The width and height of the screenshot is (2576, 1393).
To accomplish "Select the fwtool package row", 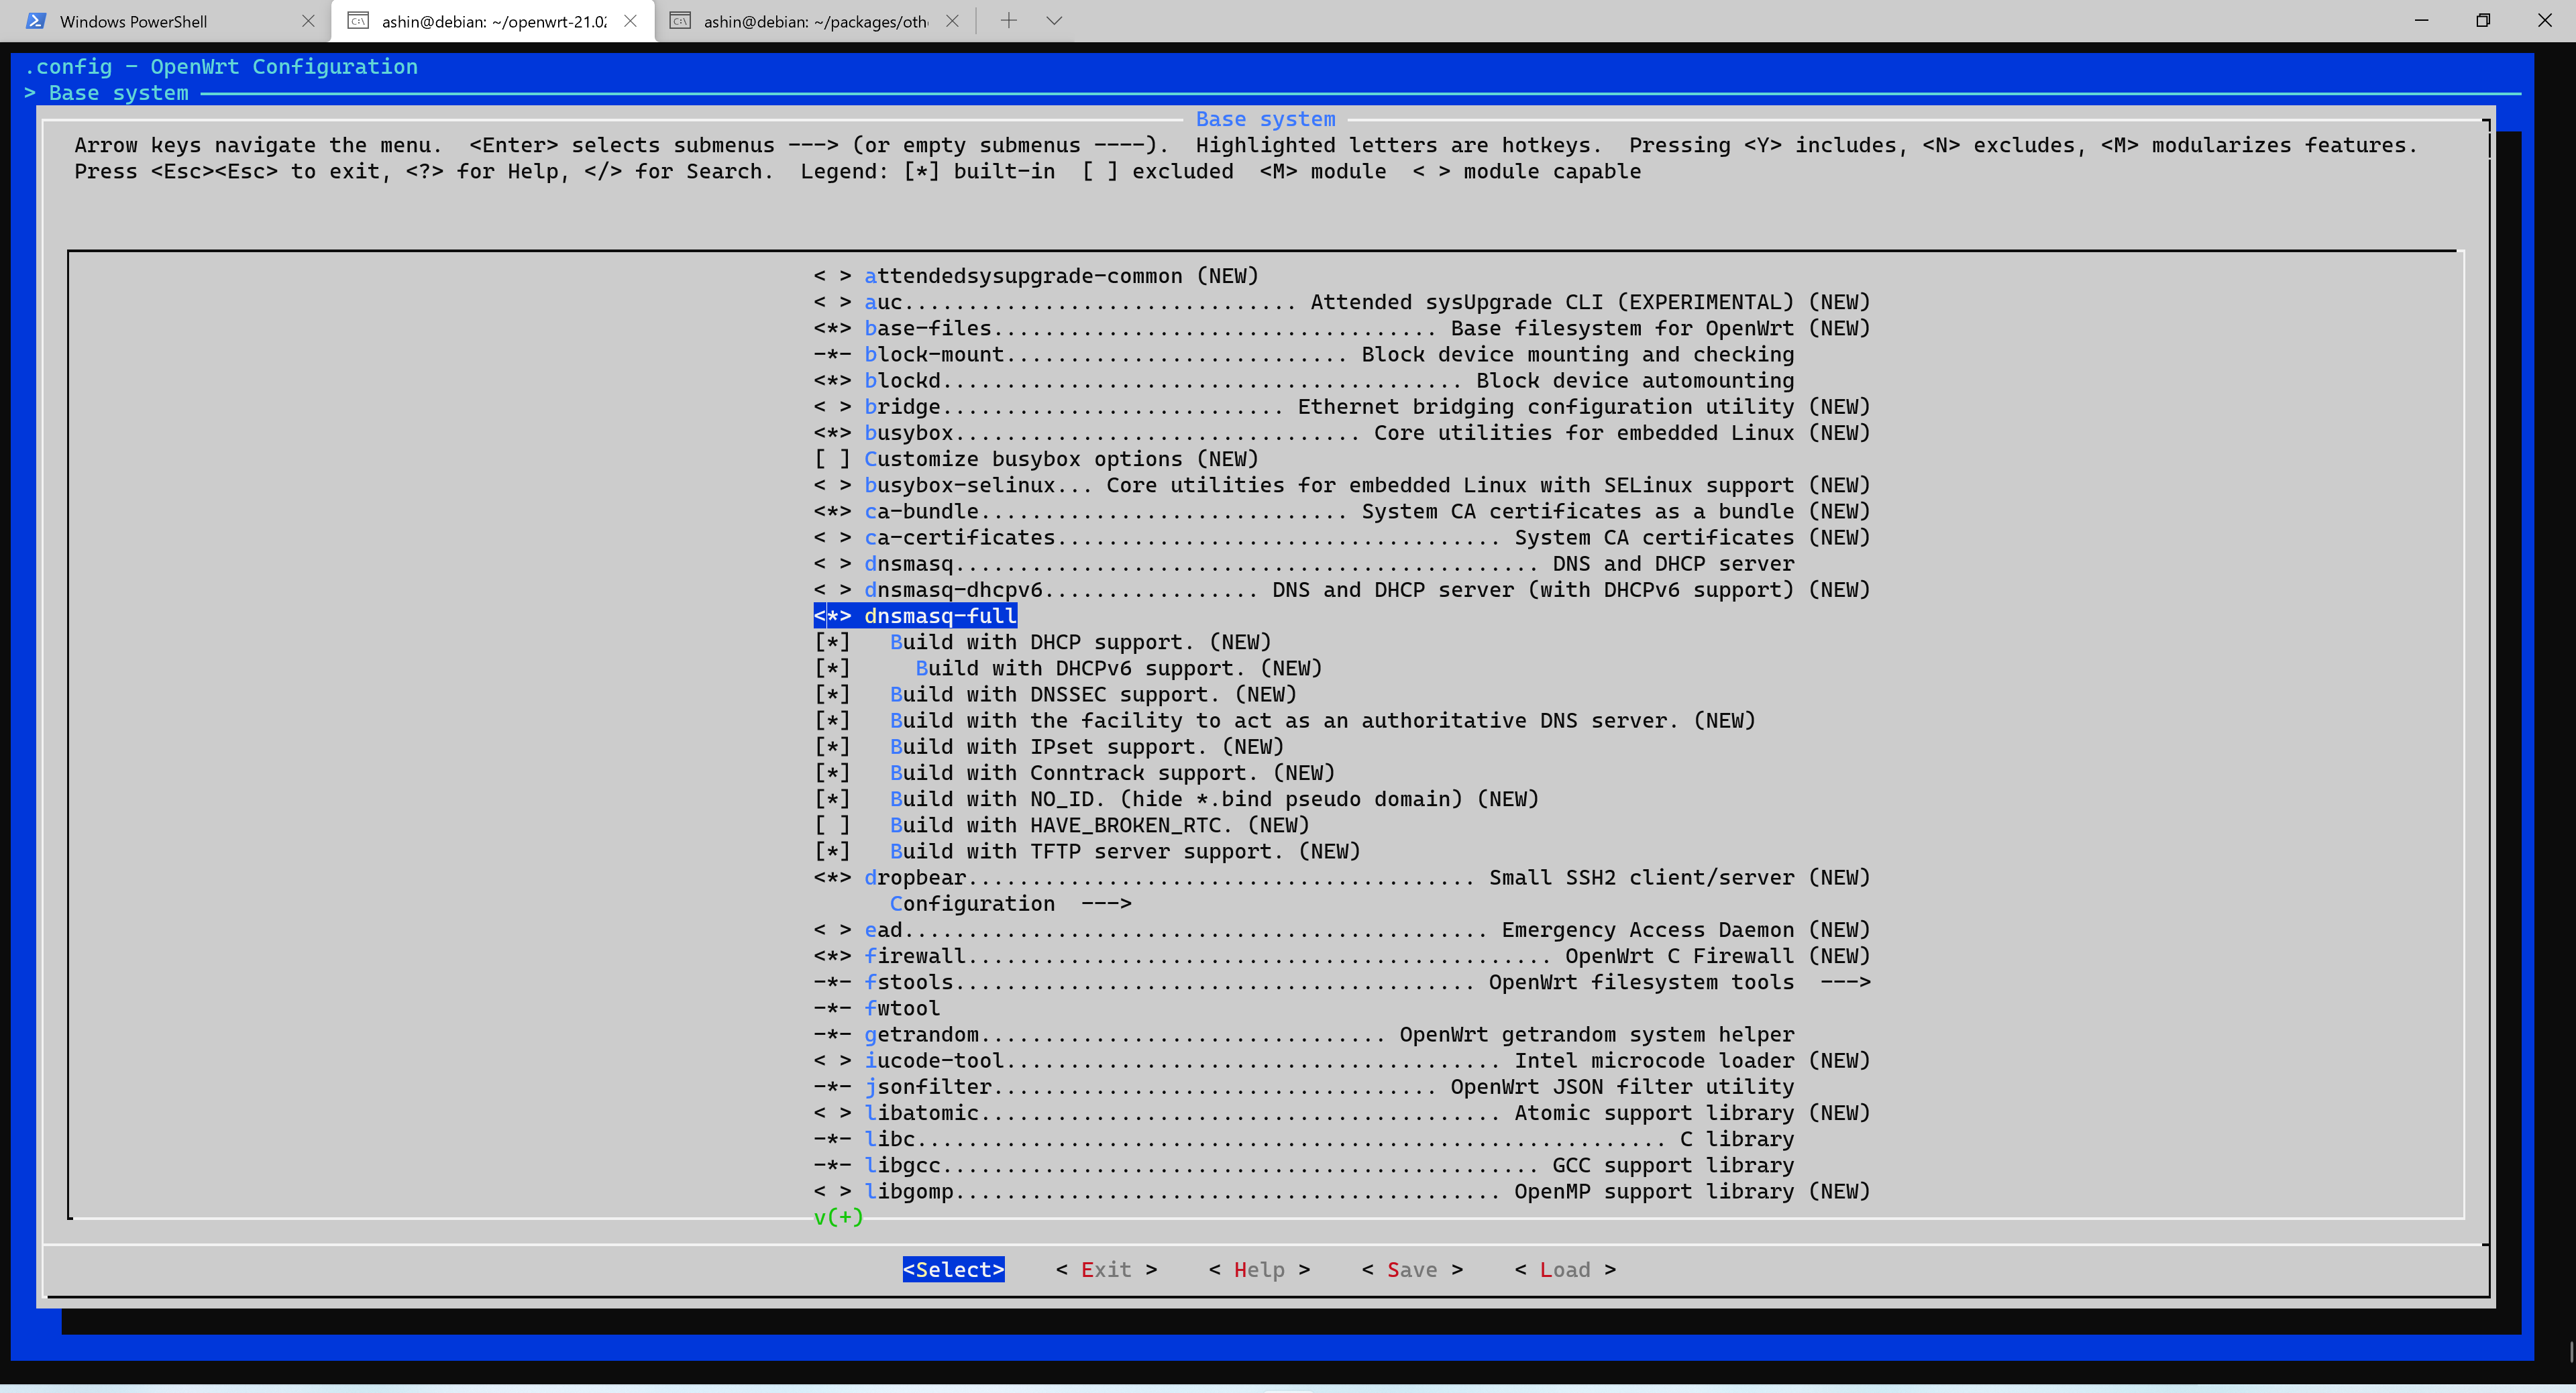I will [x=877, y=1008].
